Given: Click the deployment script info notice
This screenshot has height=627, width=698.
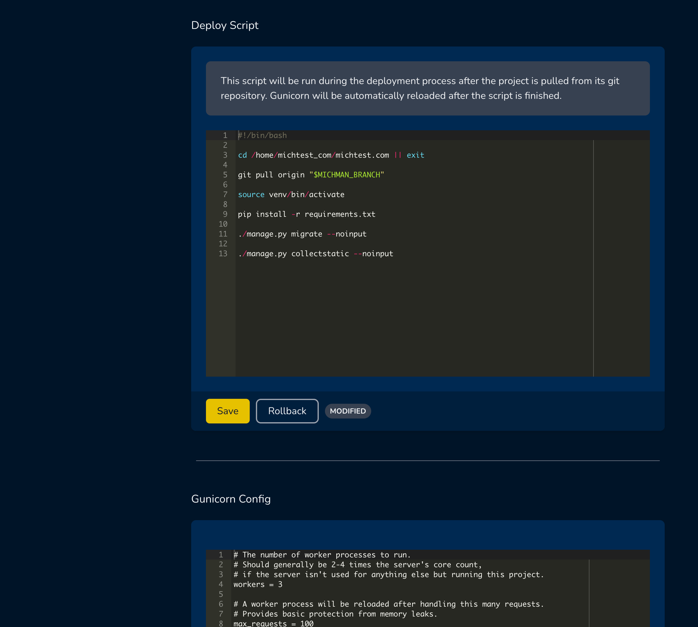Looking at the screenshot, I should [x=428, y=89].
